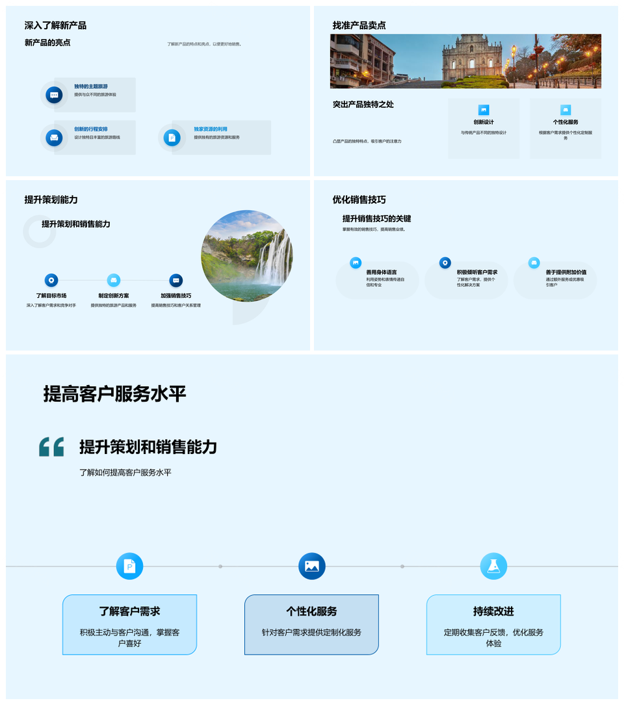Click the 提高客户服务水平 slide title

(x=115, y=393)
